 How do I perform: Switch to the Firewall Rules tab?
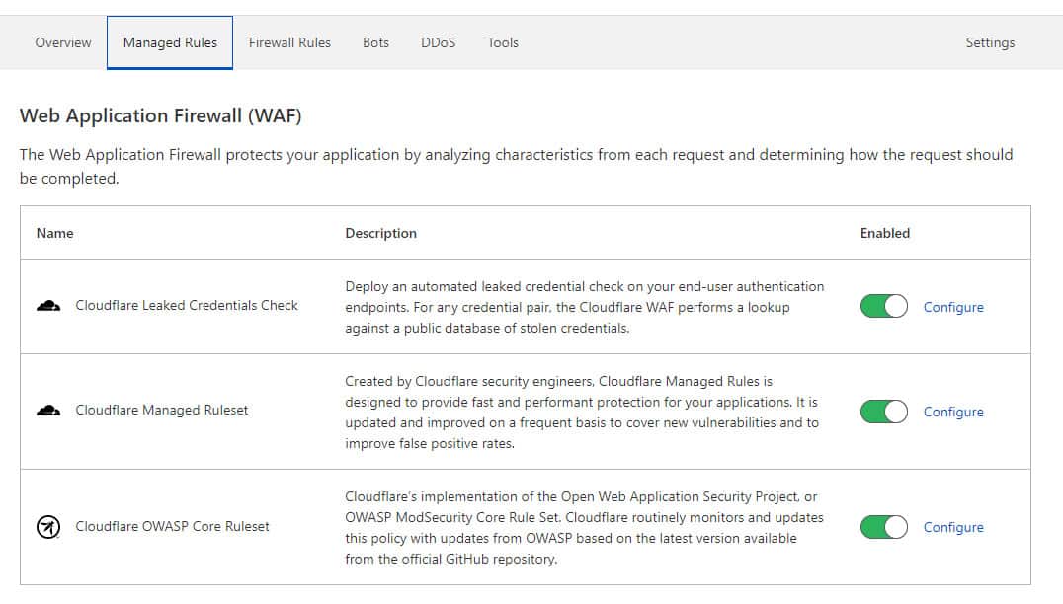coord(289,42)
